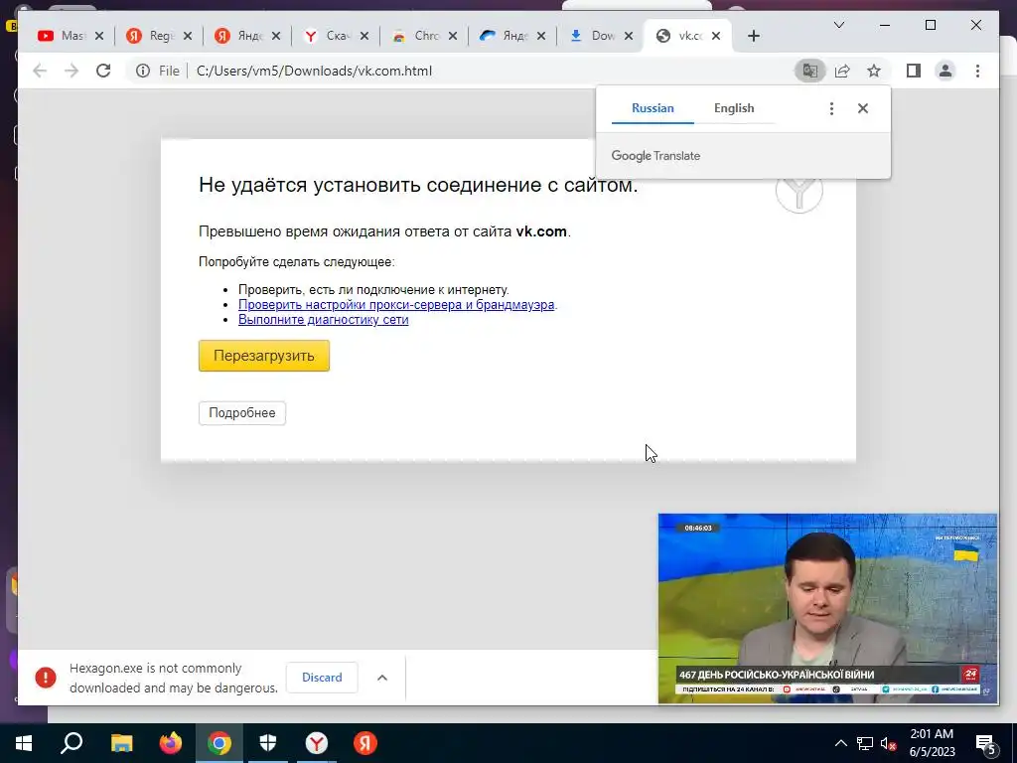Switch to the YouTube Mas tab
The image size is (1017, 763).
[62, 36]
